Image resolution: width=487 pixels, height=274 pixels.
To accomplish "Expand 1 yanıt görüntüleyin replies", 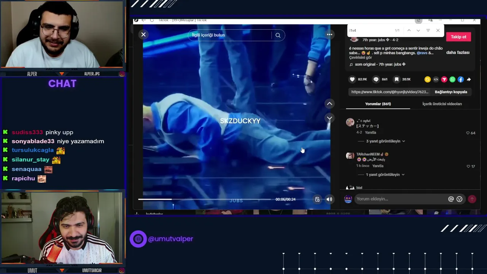I will (x=385, y=175).
